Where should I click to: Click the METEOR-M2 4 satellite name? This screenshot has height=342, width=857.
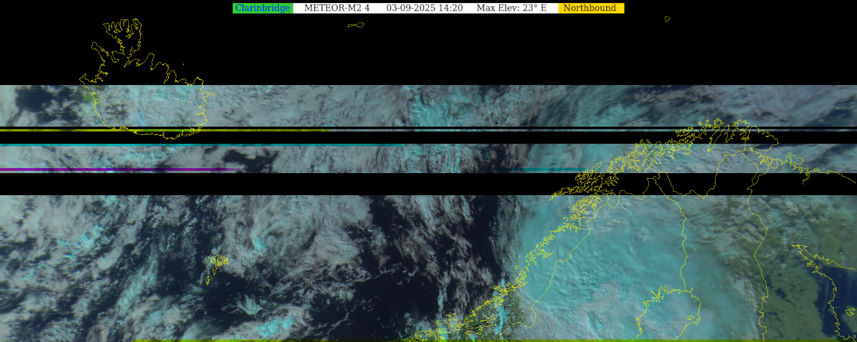pos(337,8)
